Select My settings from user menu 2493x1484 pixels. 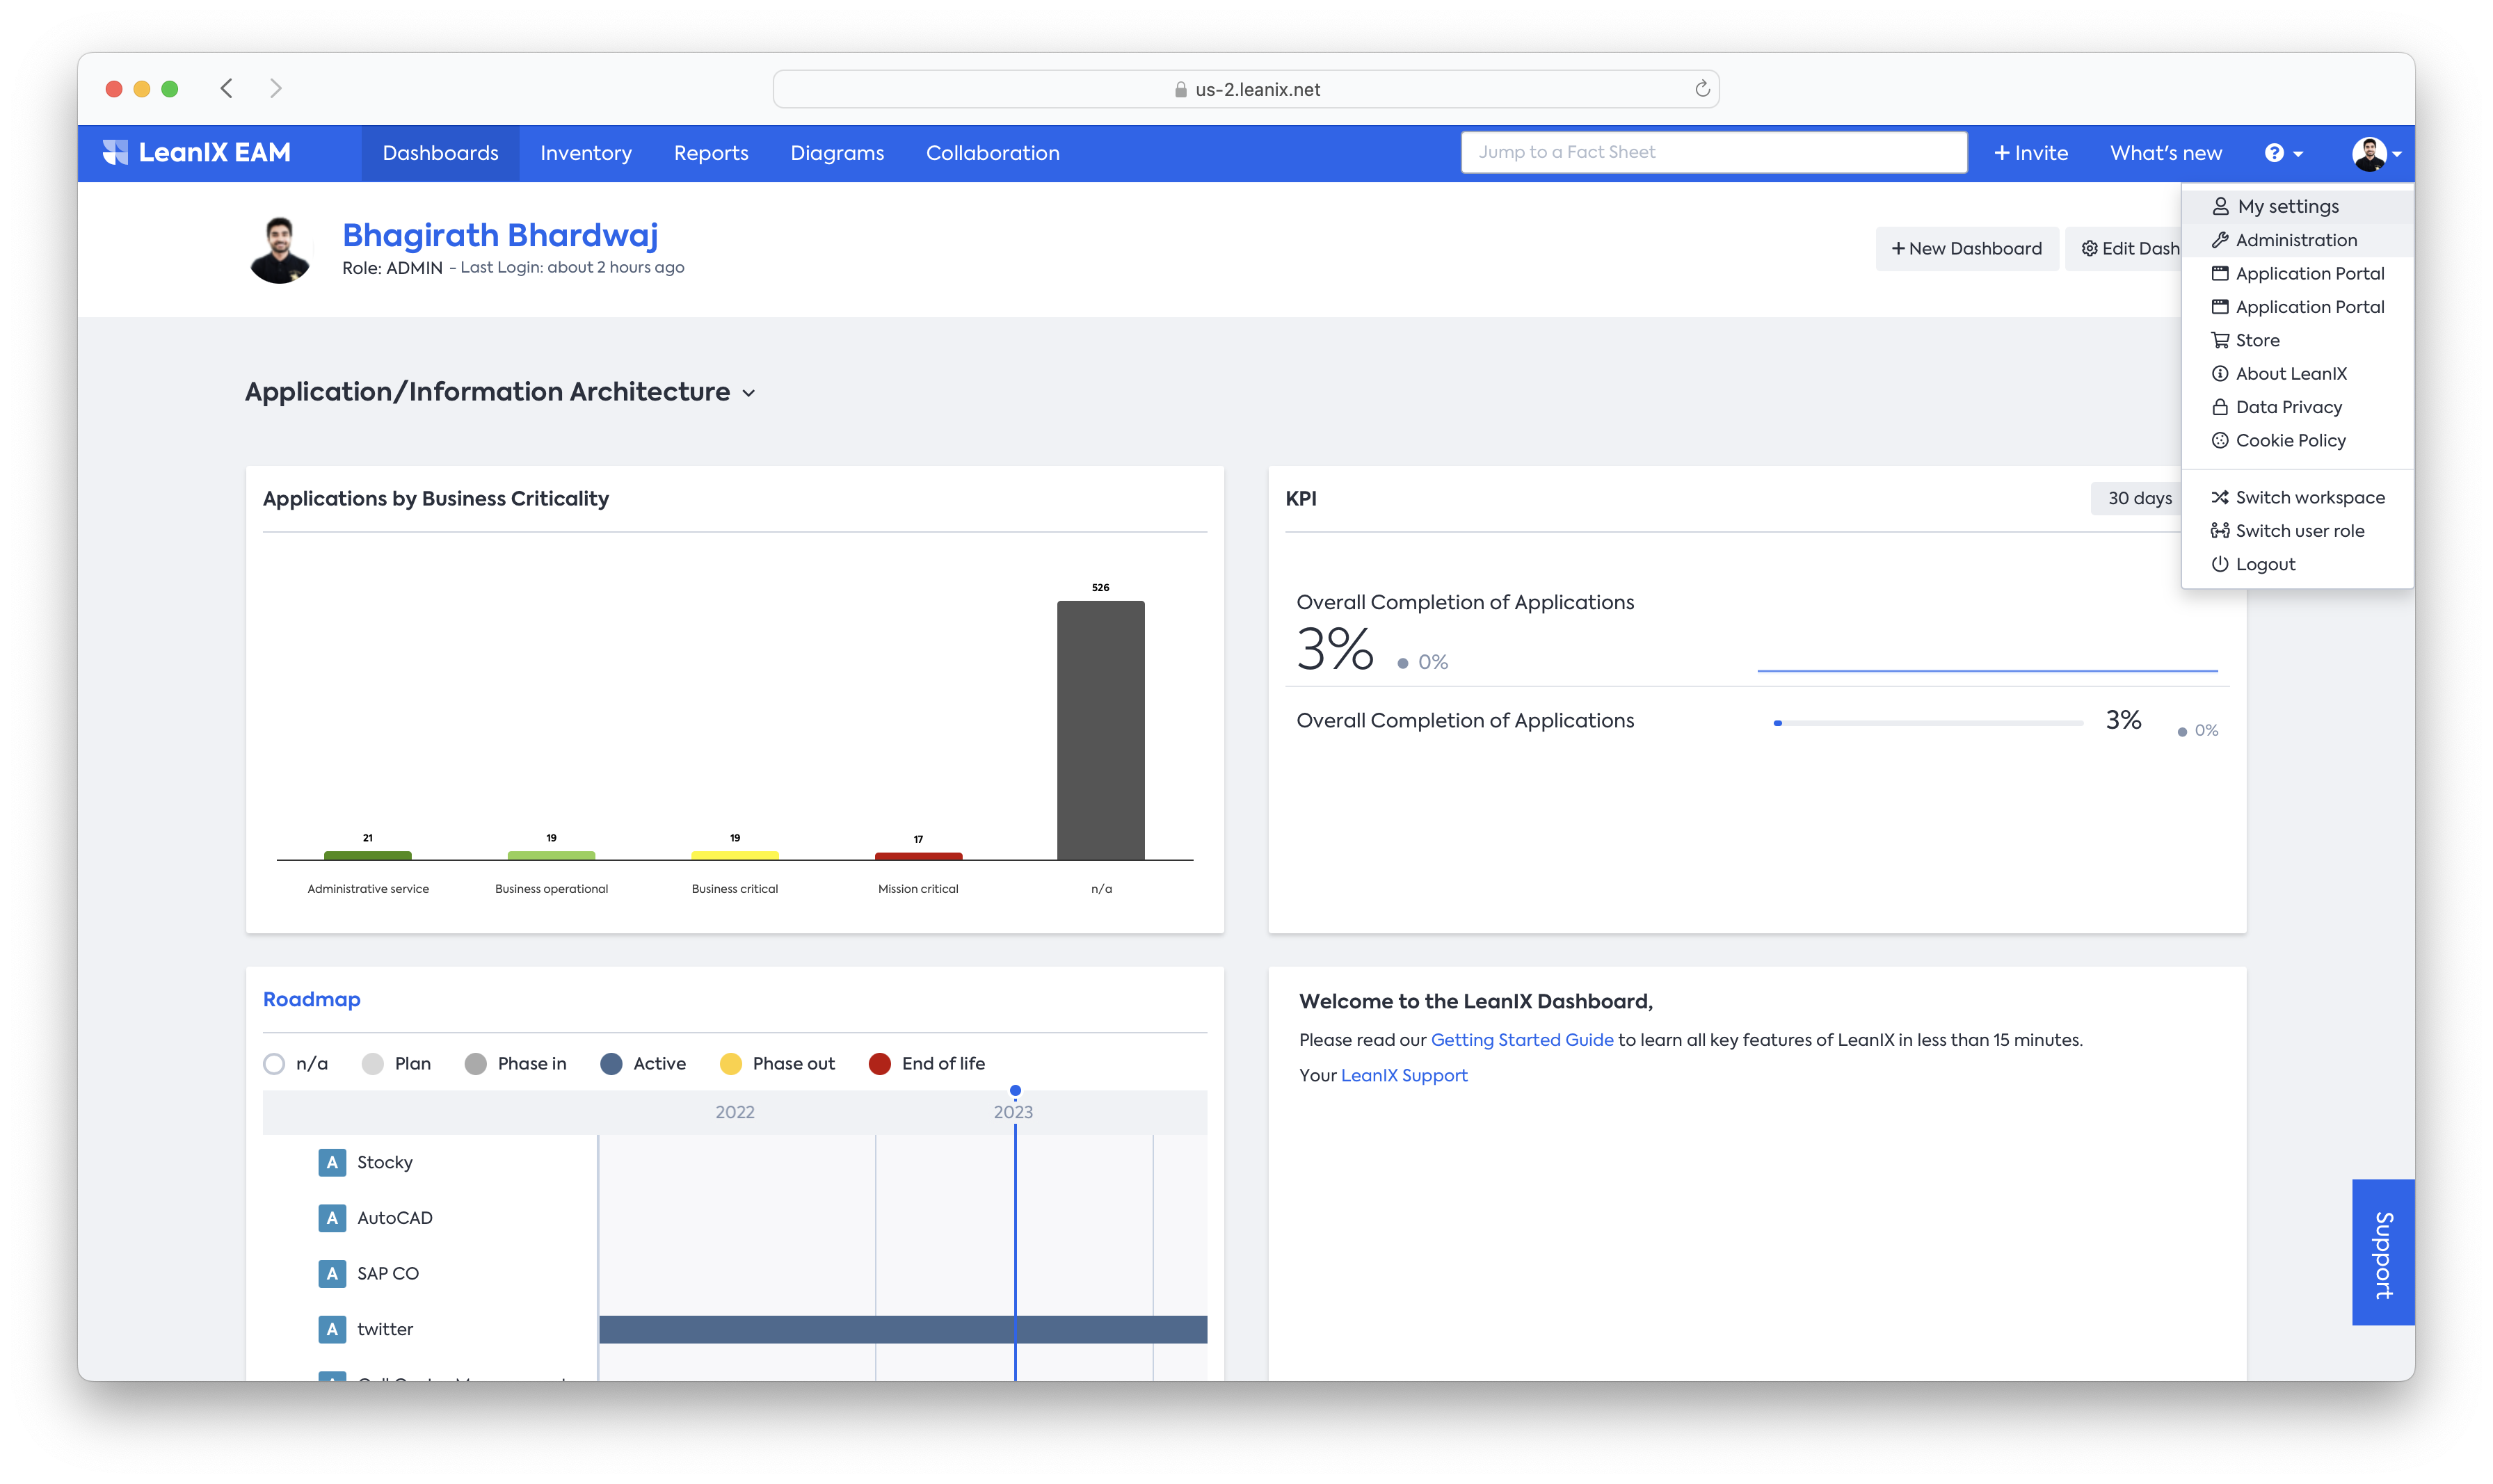[x=2288, y=206]
